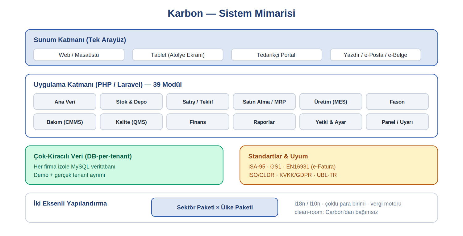
Task: Click the Karbon — Sistem Mimarisi title
Action: point(231,13)
